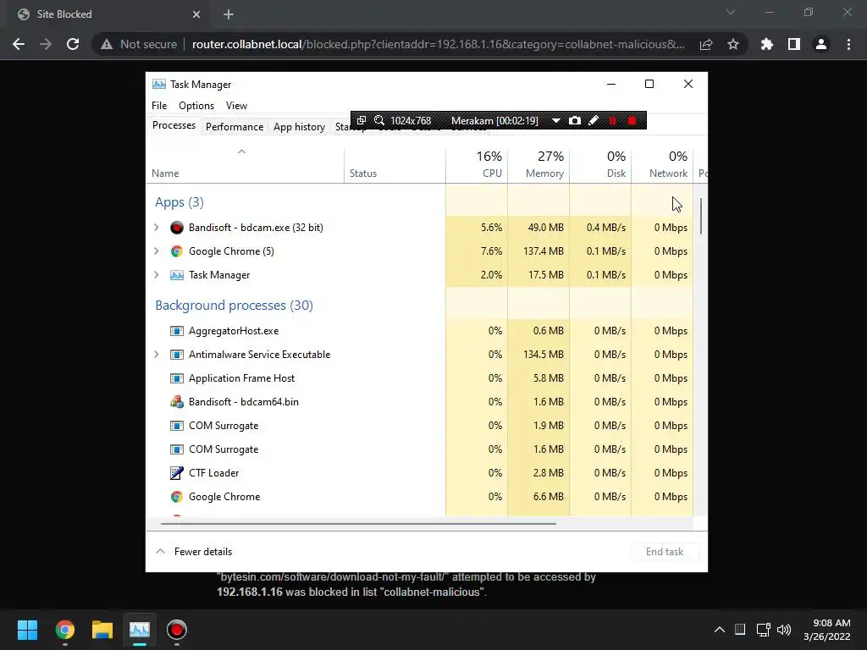Stop recording with the Bandicam red stop icon
The height and width of the screenshot is (650, 867).
pos(632,120)
